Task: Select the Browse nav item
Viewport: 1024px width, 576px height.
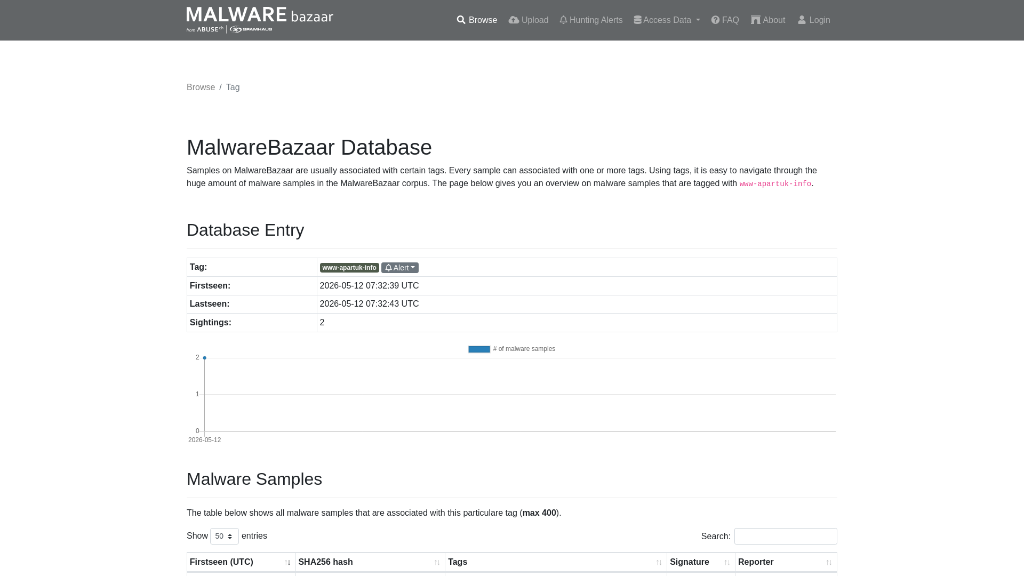Action: click(477, 20)
